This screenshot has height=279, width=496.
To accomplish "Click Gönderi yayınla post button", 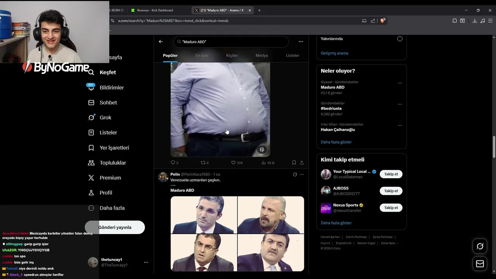I will coord(115,227).
